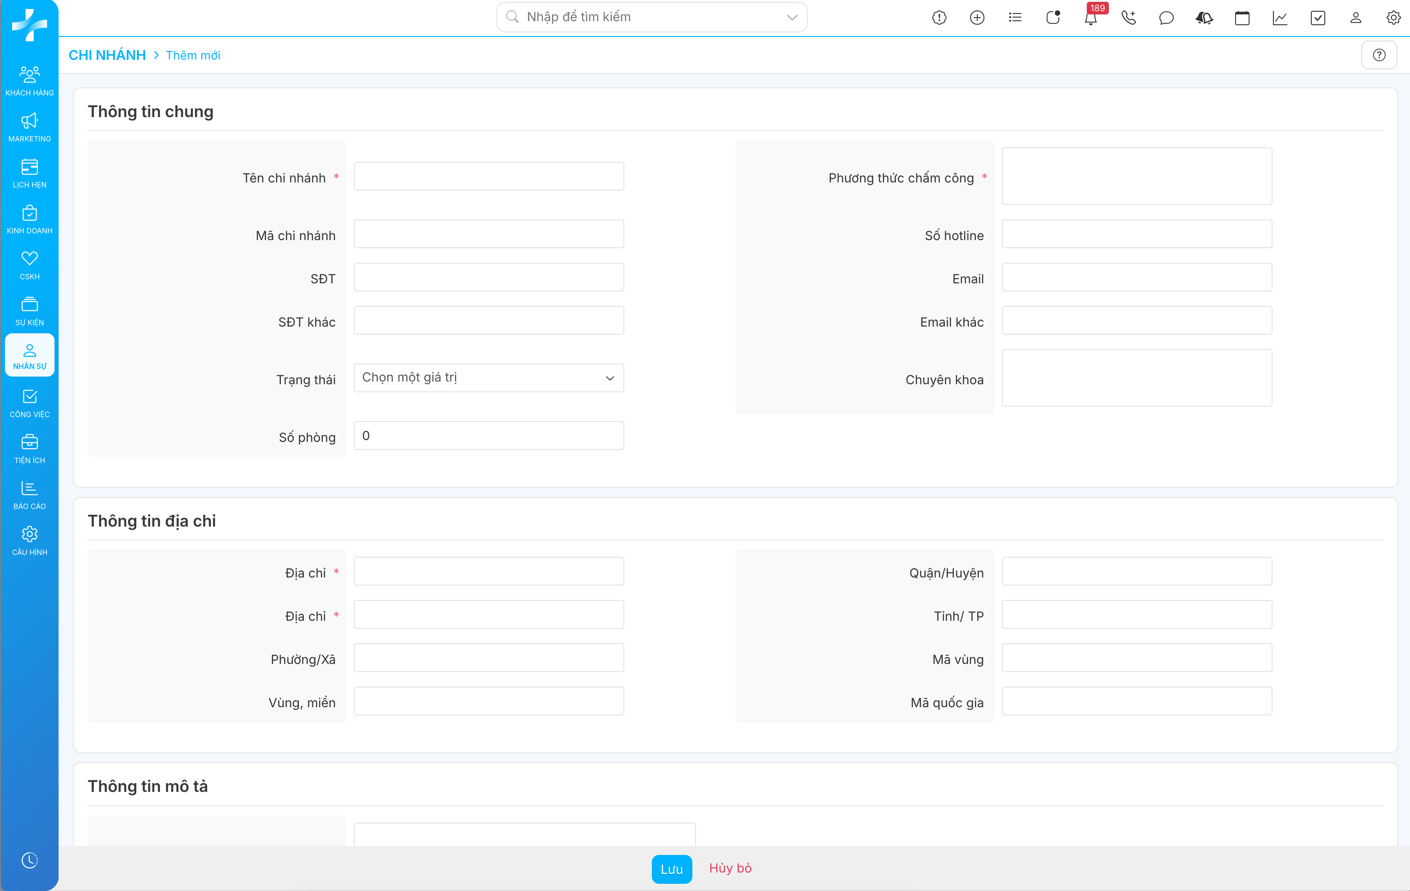Viewport: 1410px width, 891px height.
Task: Open the MARKETING sidebar menu
Action: (29, 127)
